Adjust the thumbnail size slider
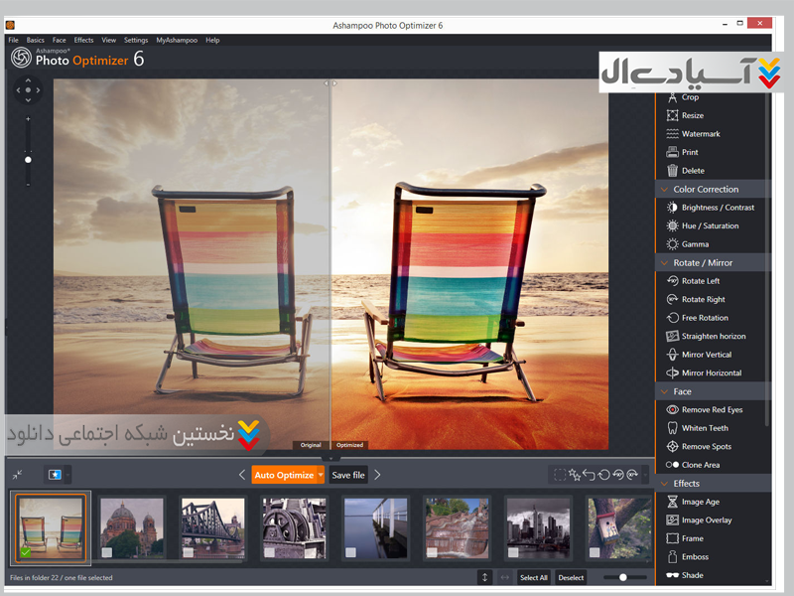Viewport: 794px width, 596px height. [622, 577]
